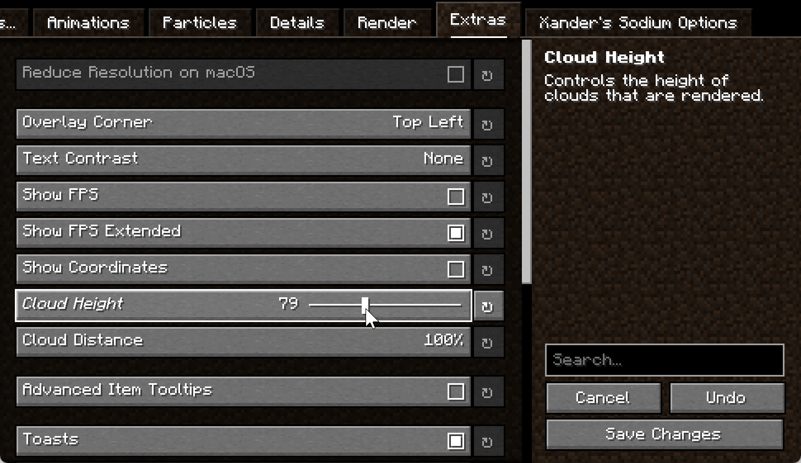Image resolution: width=801 pixels, height=463 pixels.
Task: Click the Save Changes button
Action: click(664, 434)
